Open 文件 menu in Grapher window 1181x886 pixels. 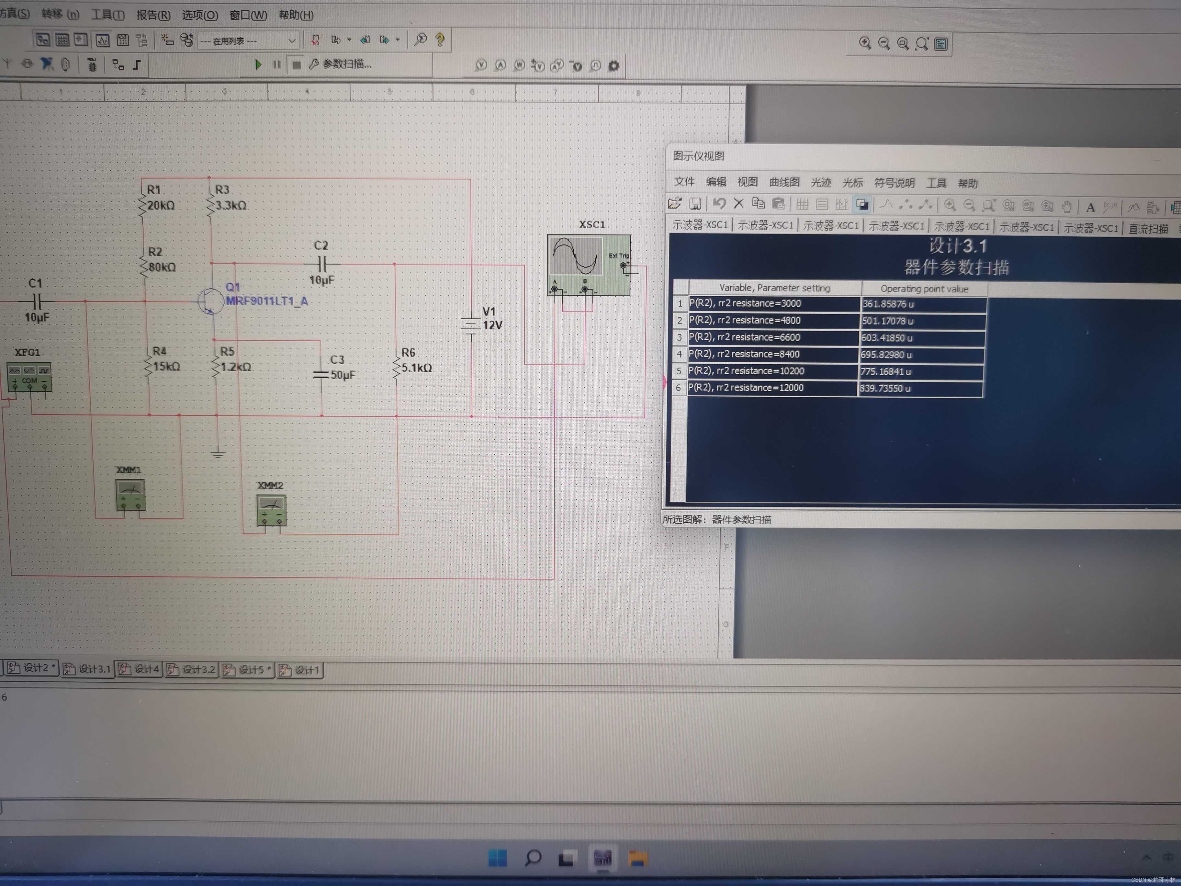point(684,182)
